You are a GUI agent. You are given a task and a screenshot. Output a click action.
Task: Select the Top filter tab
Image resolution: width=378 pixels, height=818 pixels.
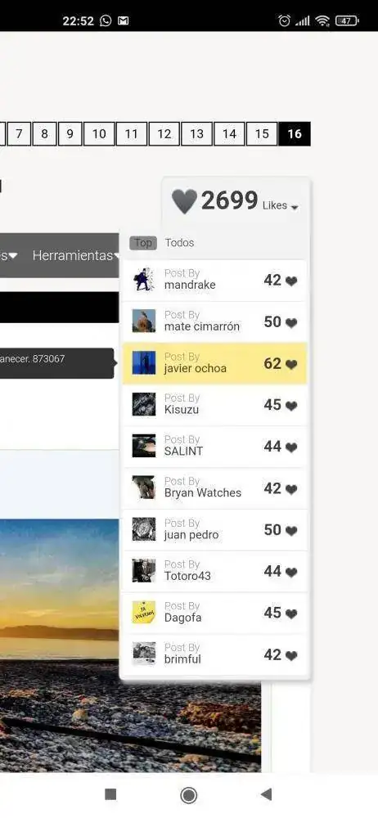[143, 243]
